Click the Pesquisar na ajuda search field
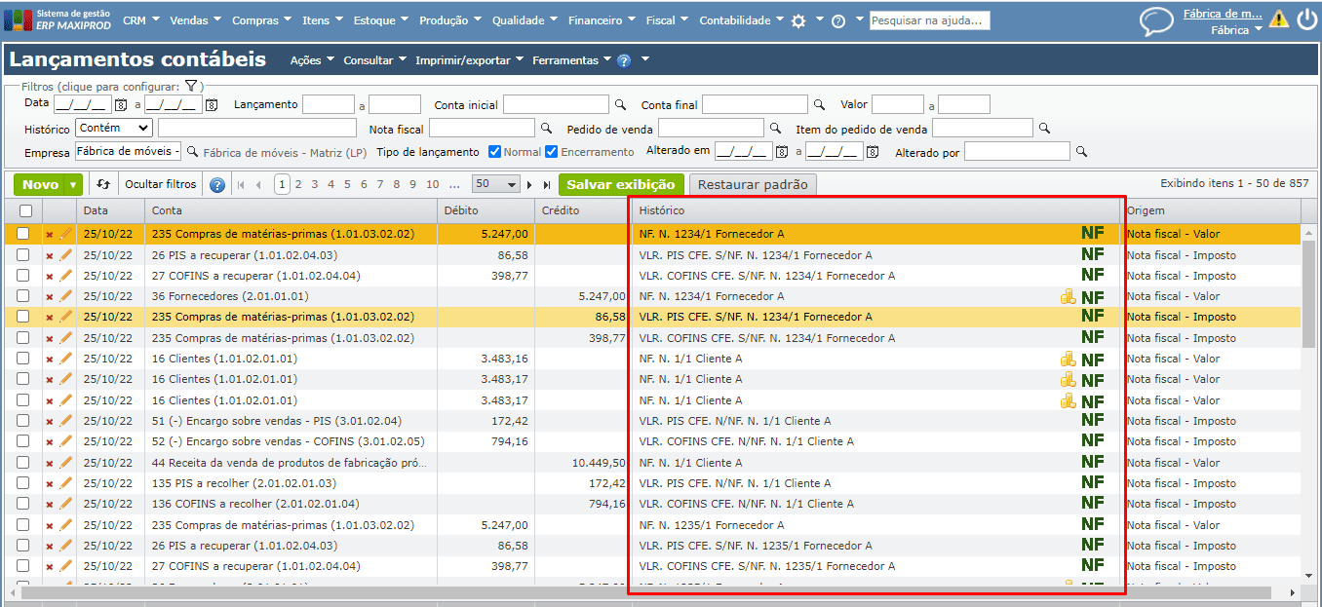The height and width of the screenshot is (607, 1322). [x=929, y=20]
